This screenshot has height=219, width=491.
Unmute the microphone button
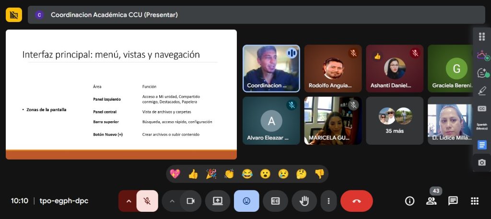[x=147, y=201]
